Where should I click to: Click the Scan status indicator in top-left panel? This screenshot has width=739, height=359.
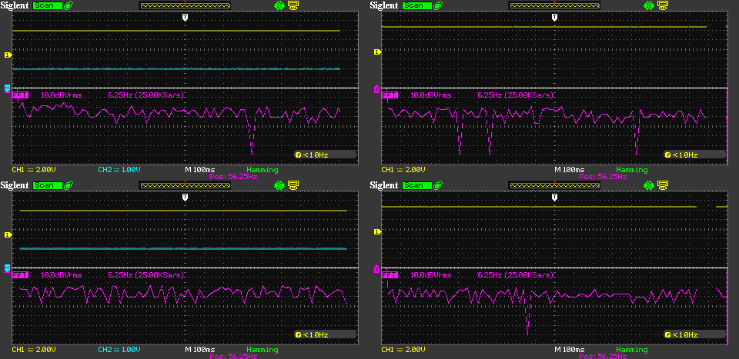(x=47, y=5)
